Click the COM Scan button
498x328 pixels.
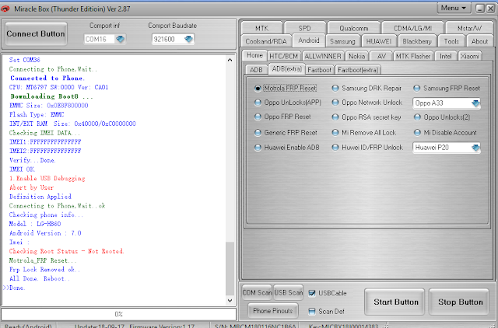click(257, 292)
